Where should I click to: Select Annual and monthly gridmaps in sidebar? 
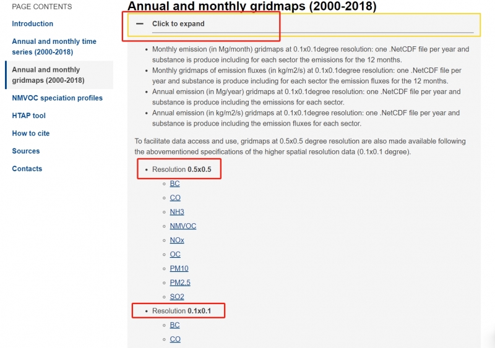click(x=48, y=75)
